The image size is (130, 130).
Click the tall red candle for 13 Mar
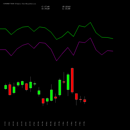(x=72, y=80)
